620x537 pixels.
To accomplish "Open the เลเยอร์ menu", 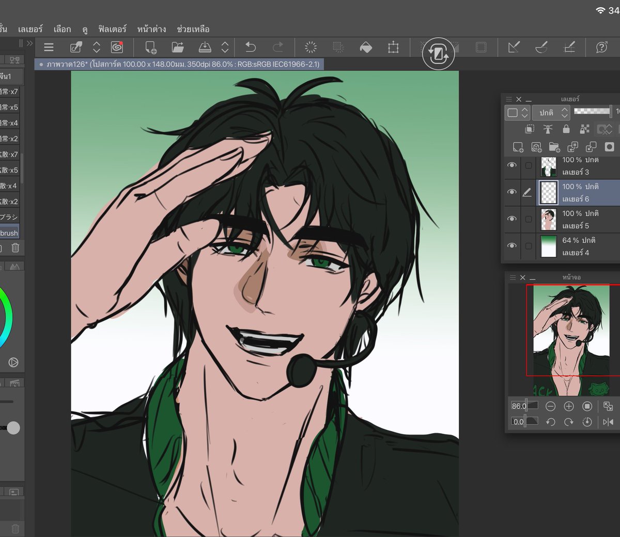I will tap(30, 29).
